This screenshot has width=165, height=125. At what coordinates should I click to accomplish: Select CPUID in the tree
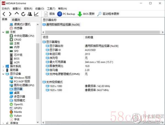coord(15,40)
